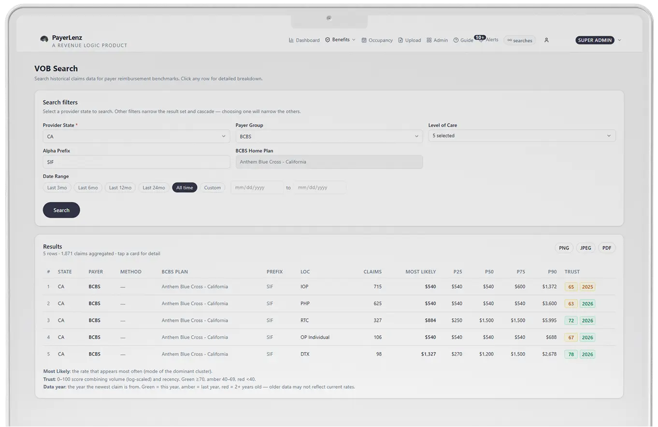Open the user profile icon
Viewport: 658px width, 427px height.
point(546,40)
